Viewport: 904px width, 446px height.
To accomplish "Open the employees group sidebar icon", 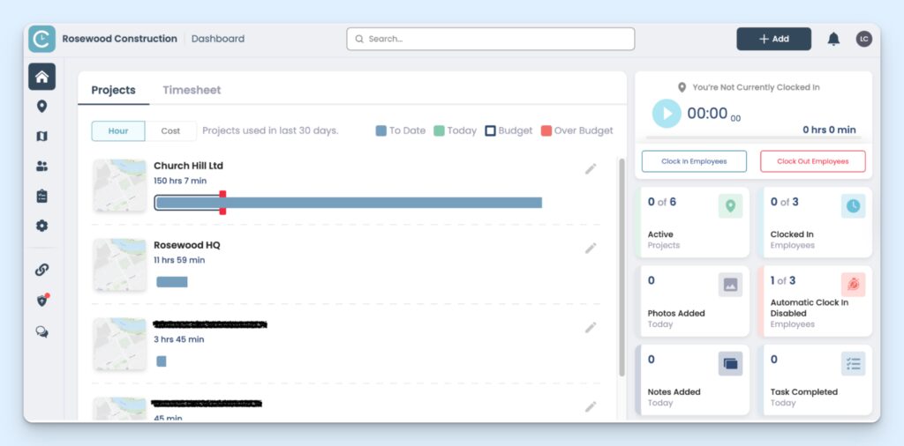I will point(41,167).
